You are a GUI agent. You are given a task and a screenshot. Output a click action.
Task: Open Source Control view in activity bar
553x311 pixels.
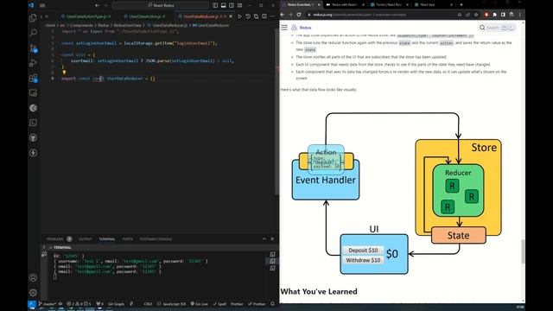click(x=33, y=48)
